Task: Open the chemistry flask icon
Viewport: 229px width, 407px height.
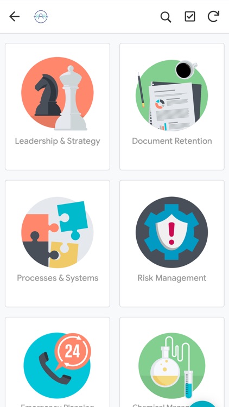Action: [171, 365]
